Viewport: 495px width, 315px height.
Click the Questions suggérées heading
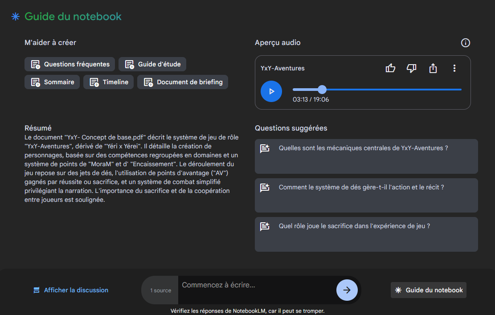point(291,128)
